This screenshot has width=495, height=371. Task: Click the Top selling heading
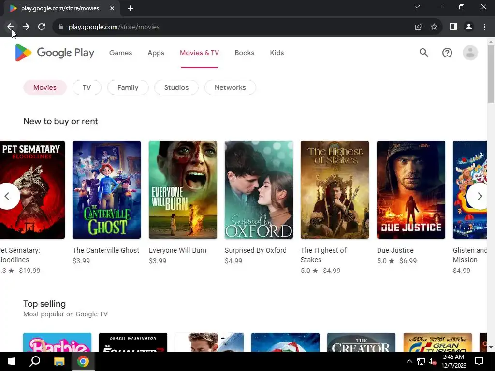point(44,304)
